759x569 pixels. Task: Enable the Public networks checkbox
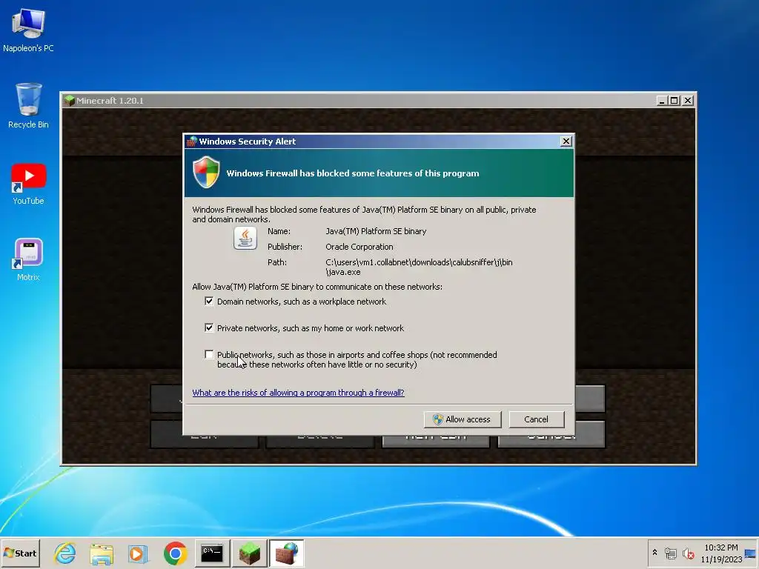(209, 355)
